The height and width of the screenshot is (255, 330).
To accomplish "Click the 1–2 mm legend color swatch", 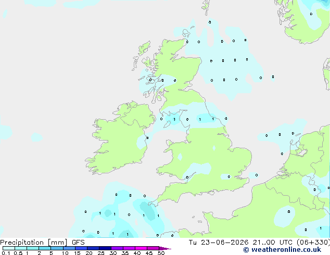I will (33, 248).
